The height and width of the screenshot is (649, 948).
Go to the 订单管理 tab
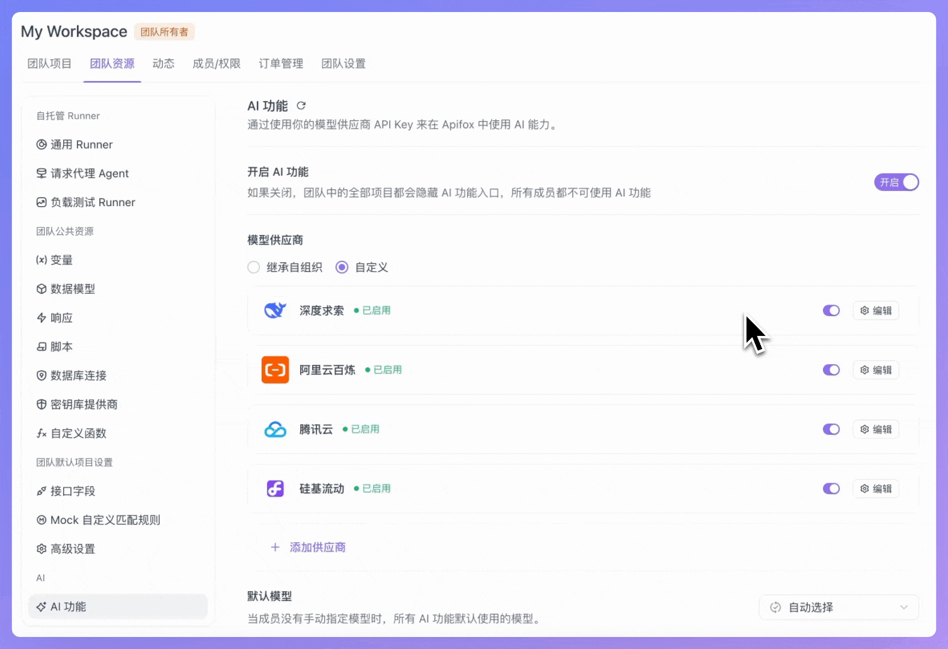281,64
